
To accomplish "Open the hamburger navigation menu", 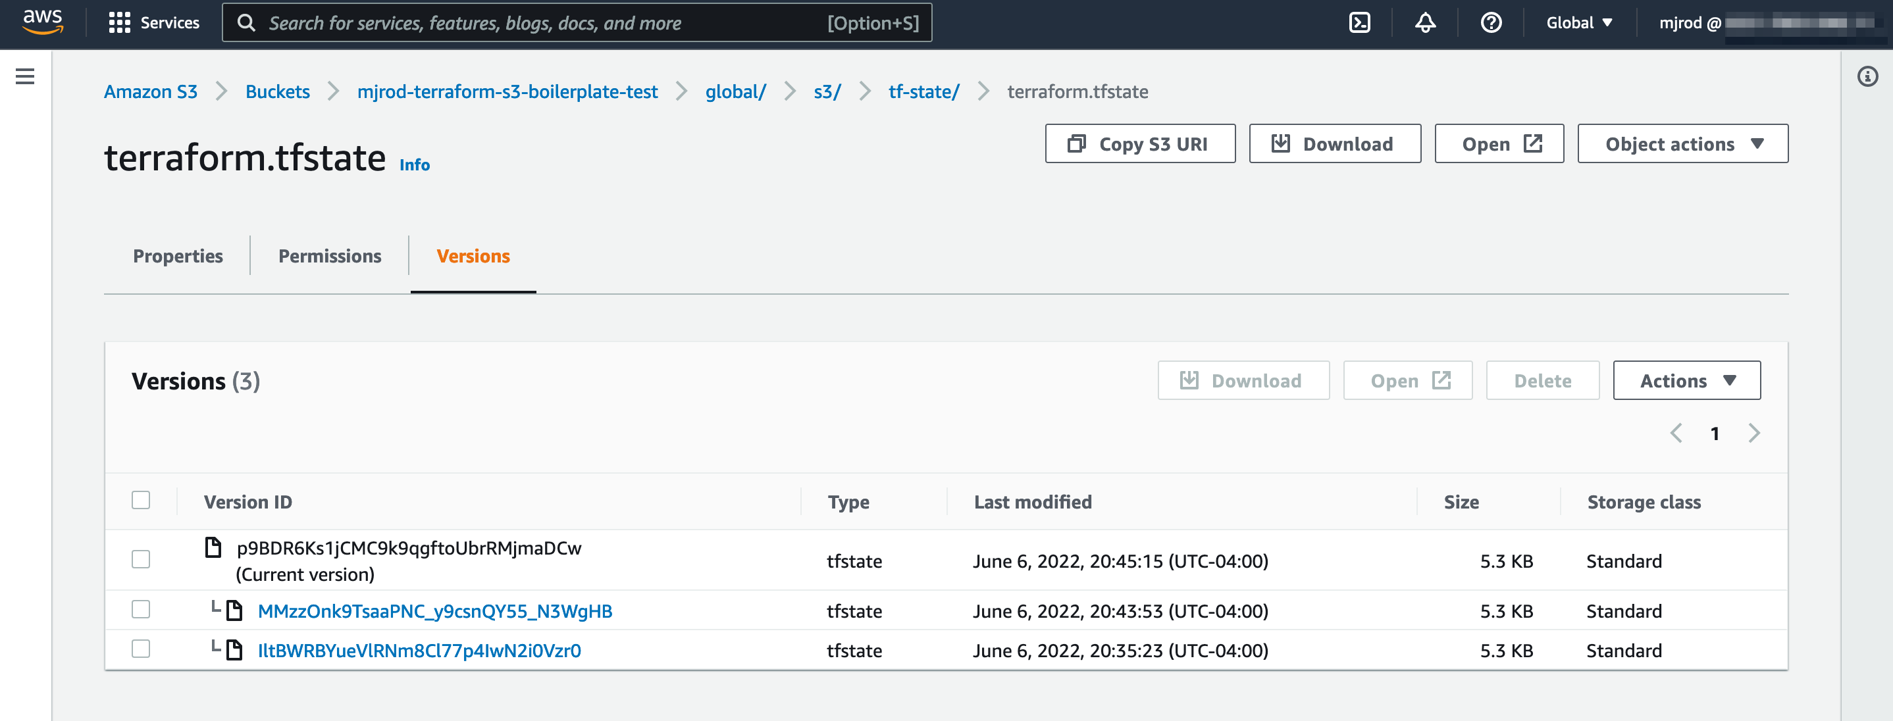I will click(x=26, y=76).
